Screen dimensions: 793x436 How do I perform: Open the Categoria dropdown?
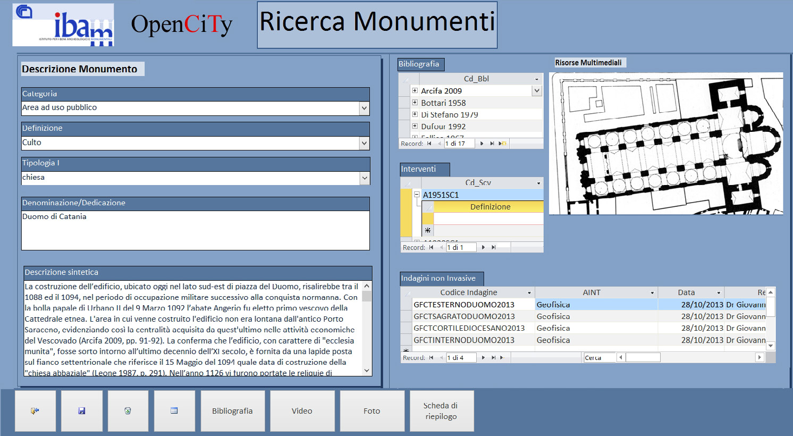[x=364, y=108]
